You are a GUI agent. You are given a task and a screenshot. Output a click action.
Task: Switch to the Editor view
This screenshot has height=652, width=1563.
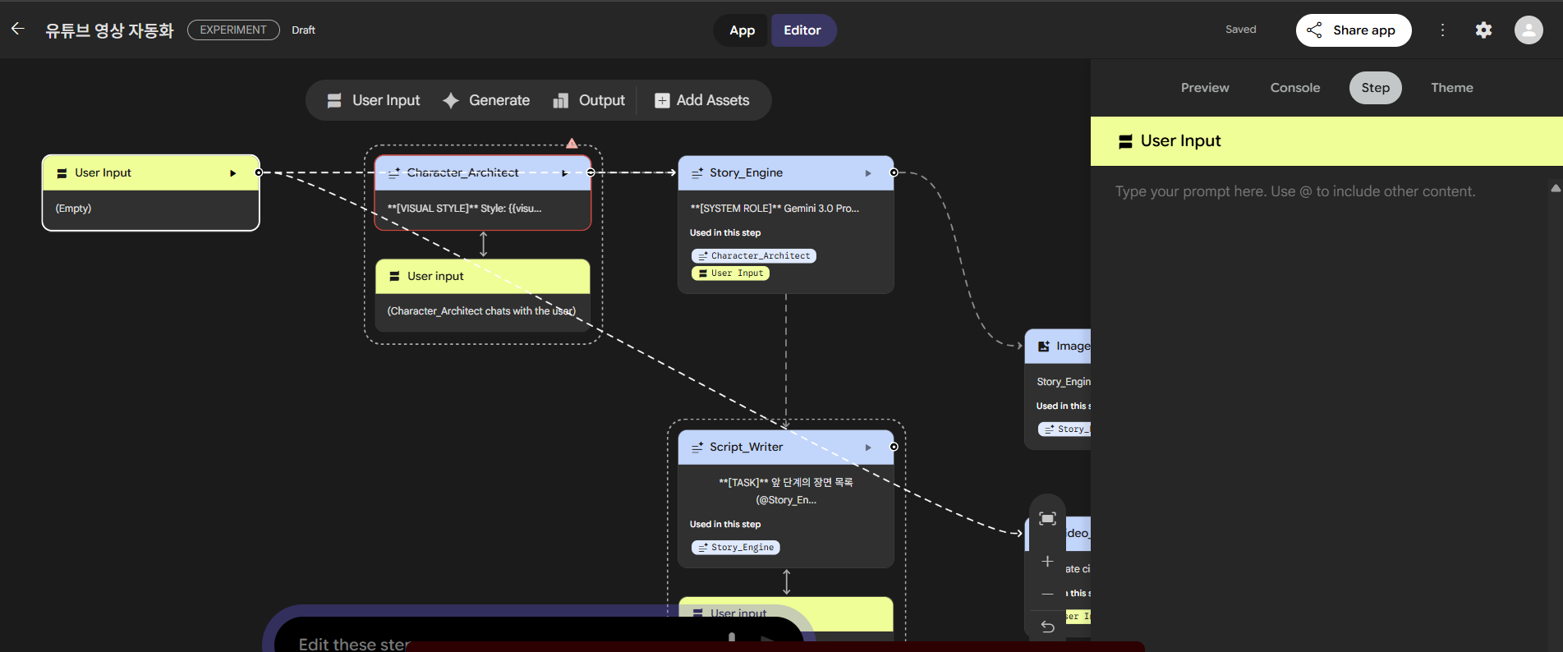point(802,30)
